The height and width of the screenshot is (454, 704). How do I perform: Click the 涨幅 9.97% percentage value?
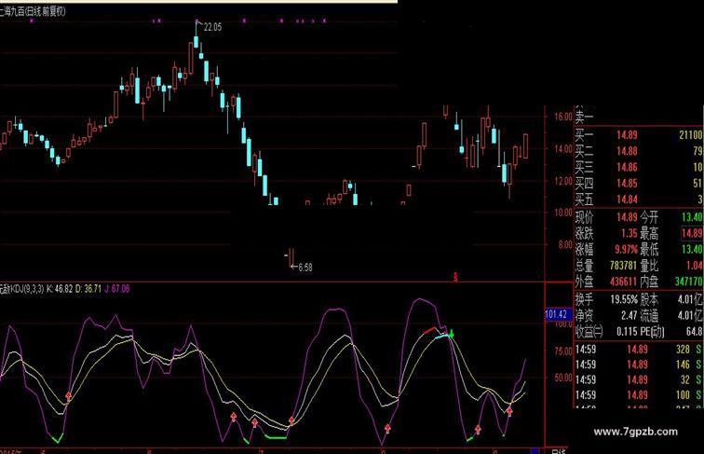627,249
